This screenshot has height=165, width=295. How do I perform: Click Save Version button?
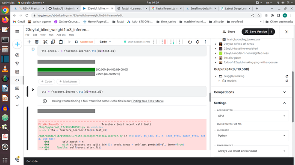pos(256,31)
